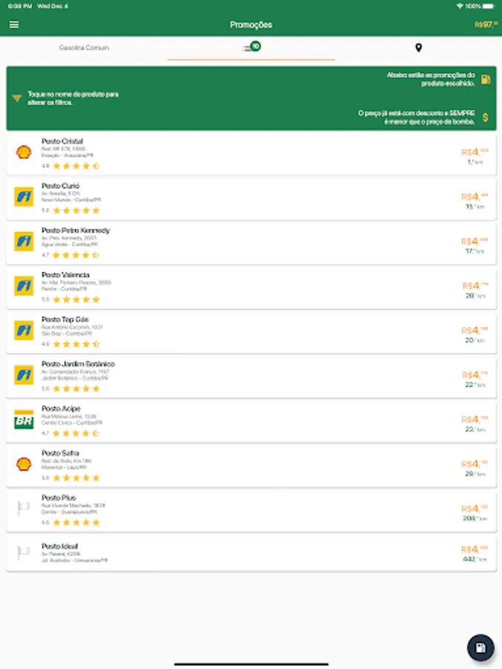Click the Shell logo of Posto Safra

(x=24, y=464)
